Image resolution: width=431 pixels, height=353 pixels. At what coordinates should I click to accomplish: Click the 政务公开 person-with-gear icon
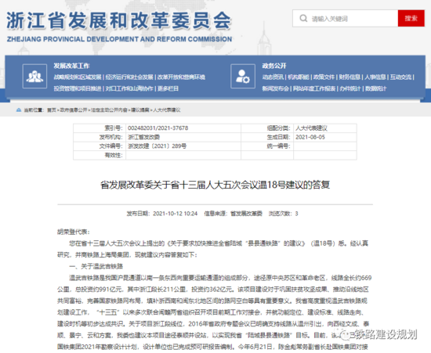tap(243, 76)
